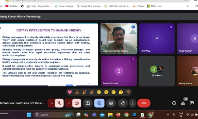198x119 pixels.
Task: Click the red Leave call button
Action: coord(144,103)
